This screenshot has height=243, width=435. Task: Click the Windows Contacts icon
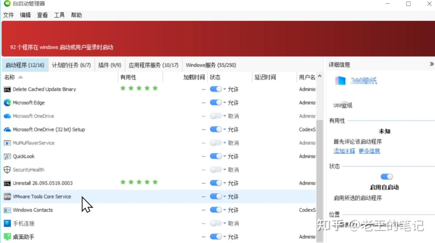click(x=7, y=210)
